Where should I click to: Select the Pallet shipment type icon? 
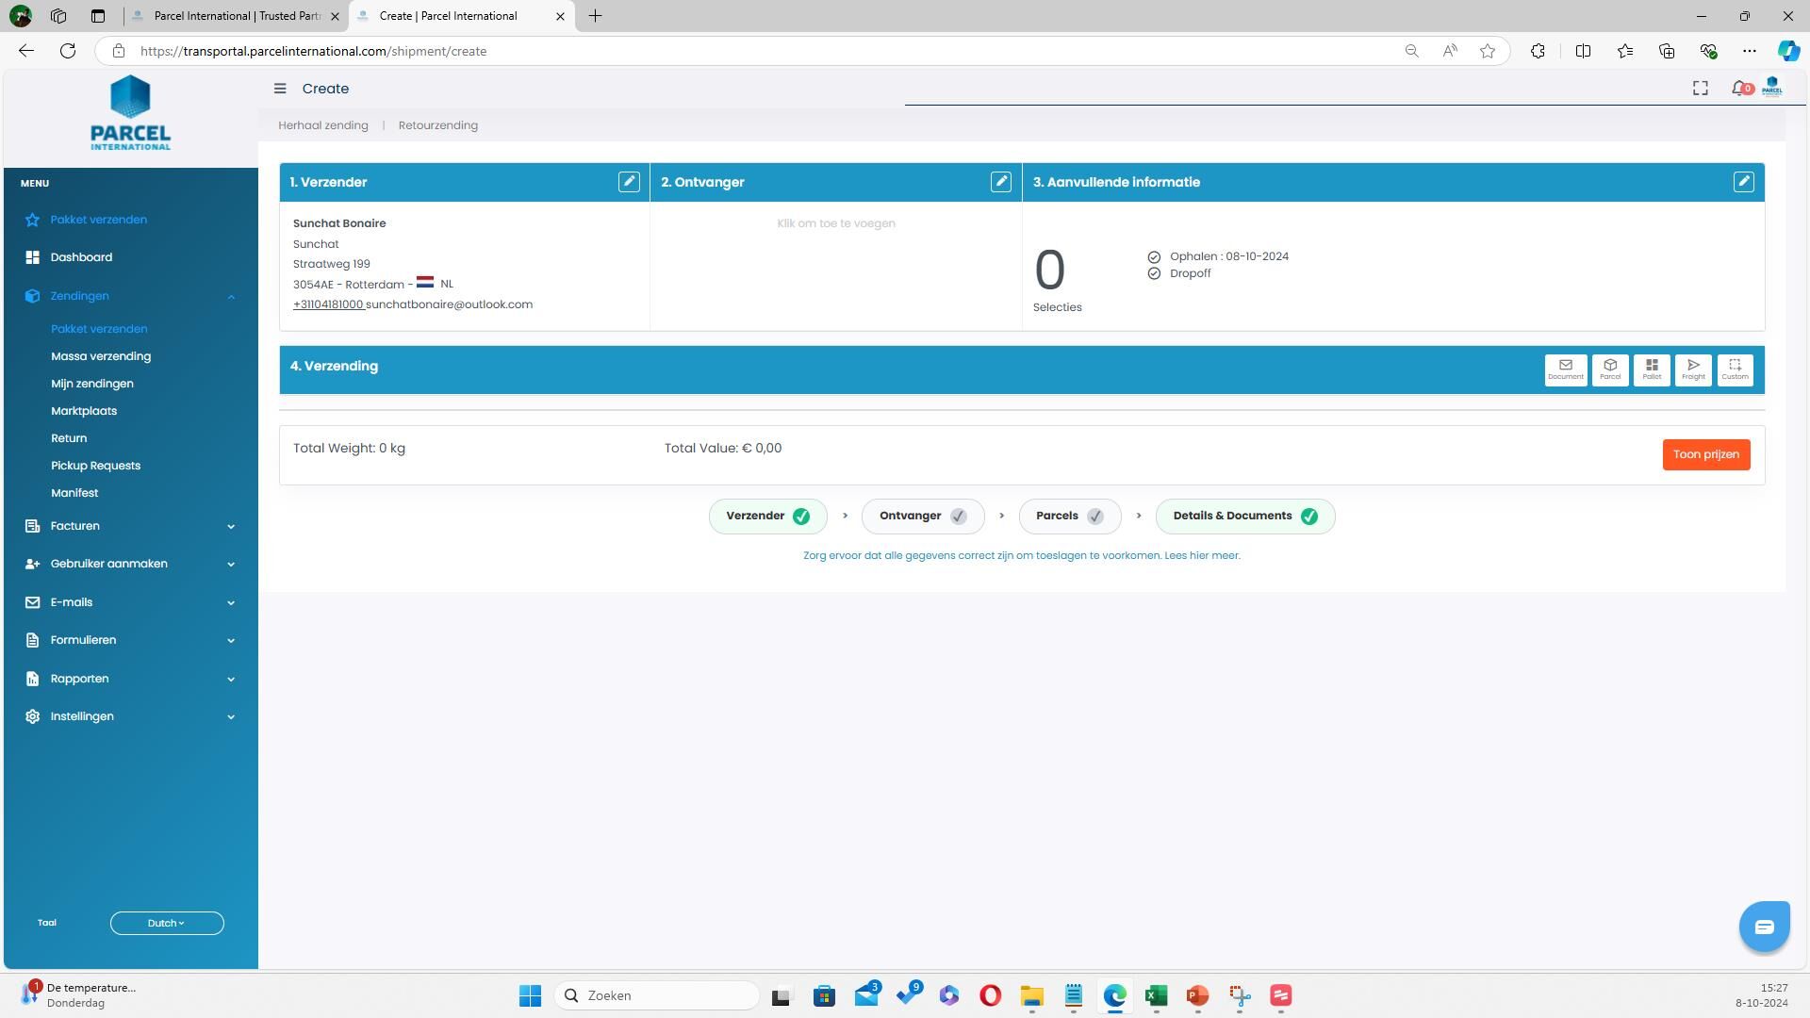click(1651, 369)
